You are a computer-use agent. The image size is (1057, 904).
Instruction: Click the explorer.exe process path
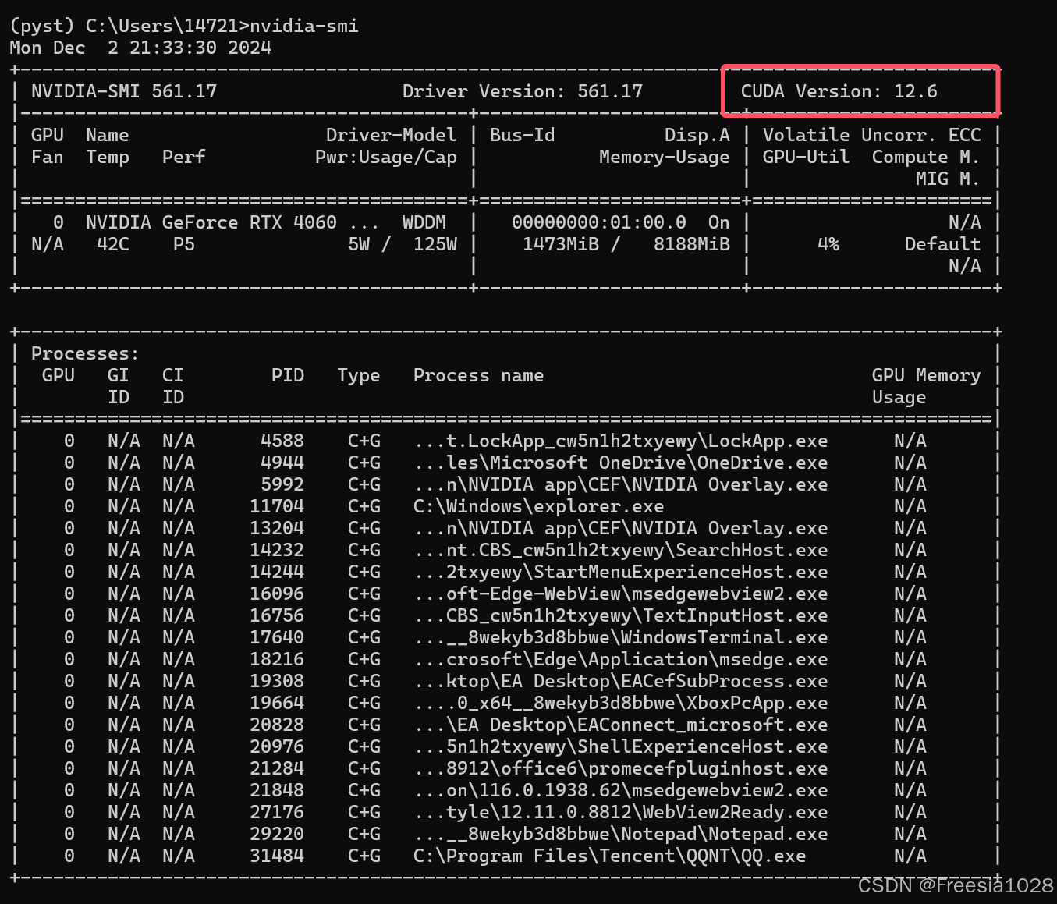click(538, 506)
